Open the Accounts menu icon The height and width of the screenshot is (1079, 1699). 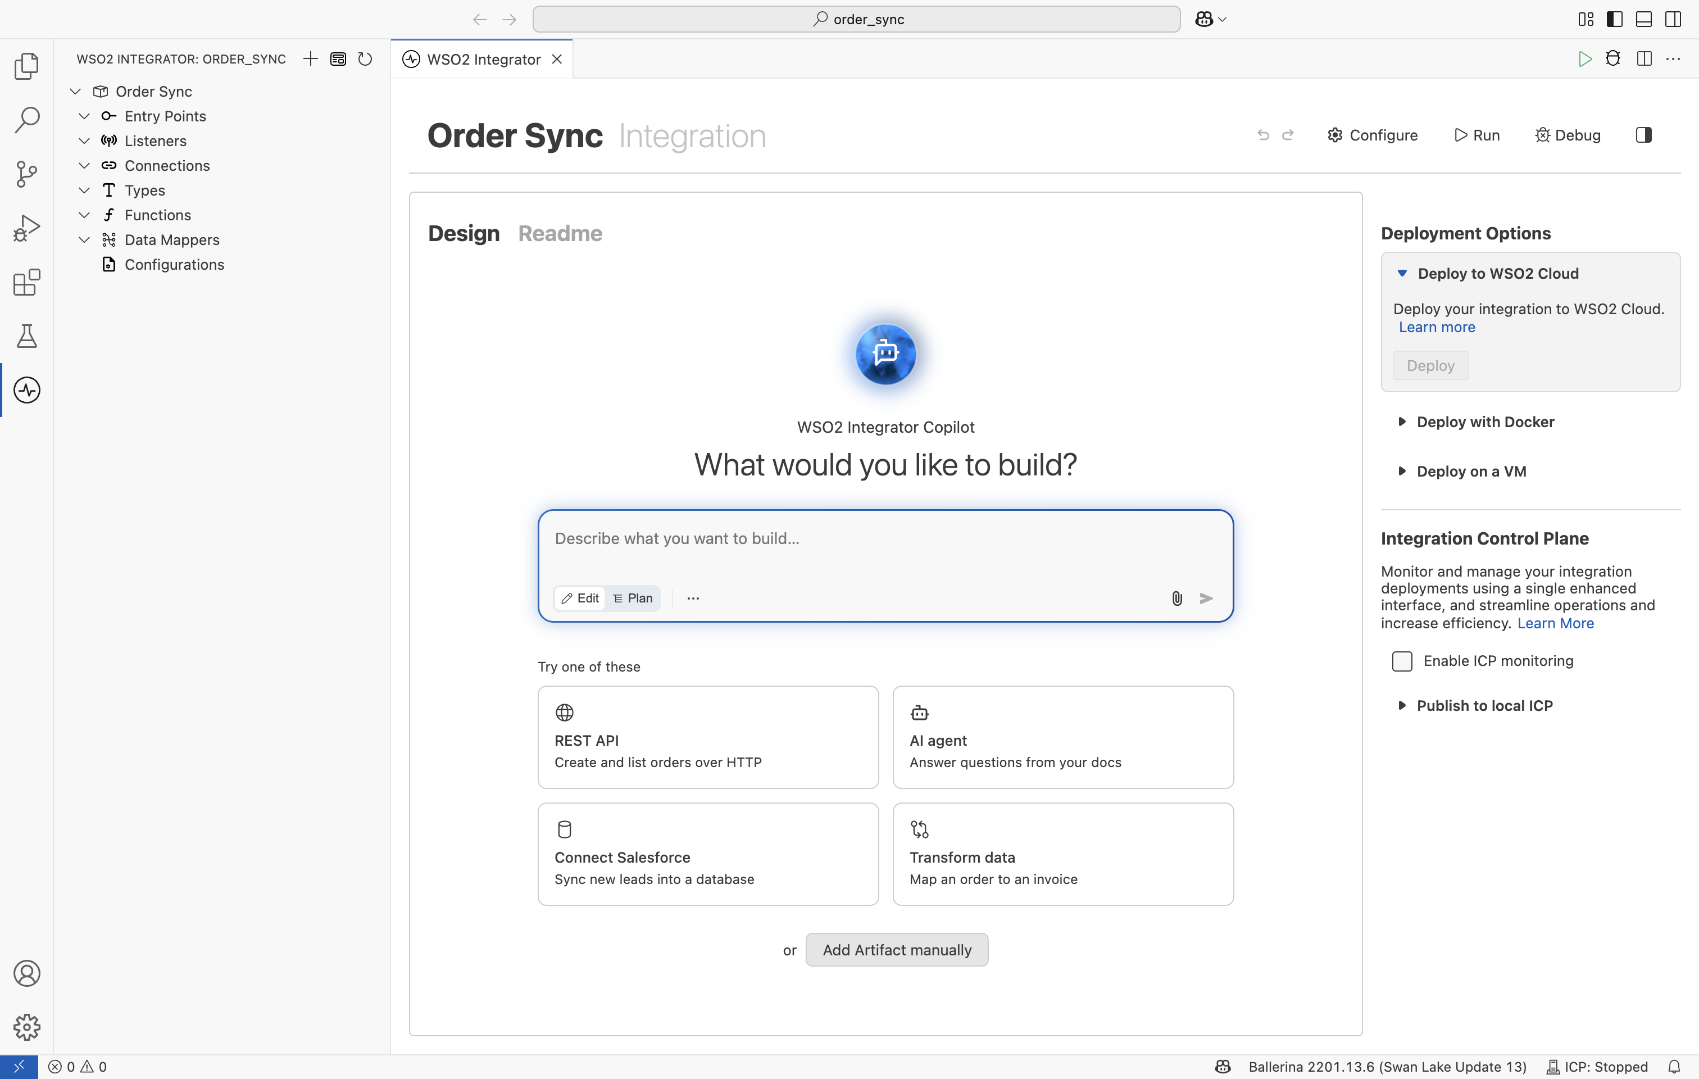tap(27, 973)
